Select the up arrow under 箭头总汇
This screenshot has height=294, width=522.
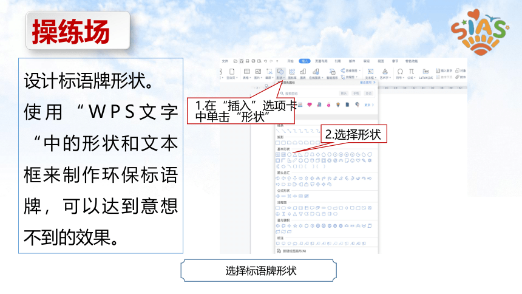click(289, 179)
